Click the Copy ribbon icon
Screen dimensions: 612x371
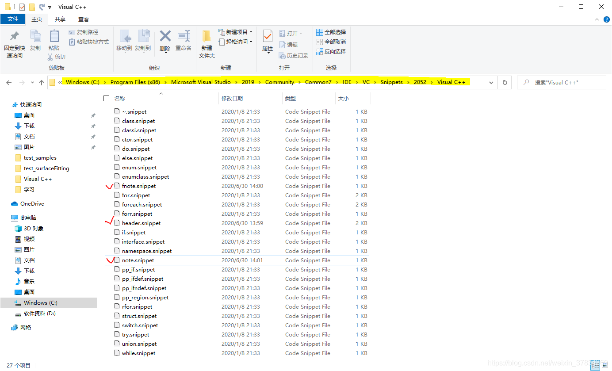(x=35, y=36)
